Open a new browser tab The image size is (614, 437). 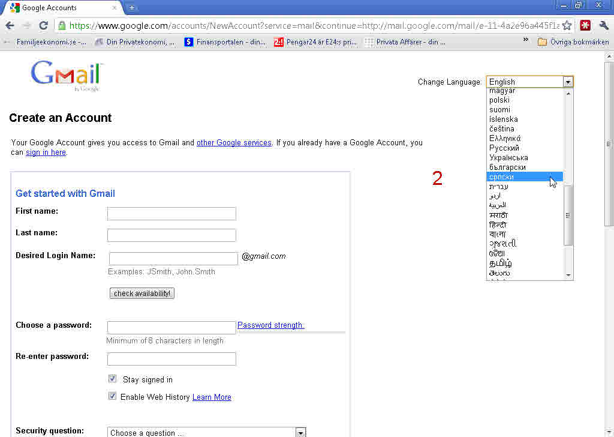coord(131,8)
